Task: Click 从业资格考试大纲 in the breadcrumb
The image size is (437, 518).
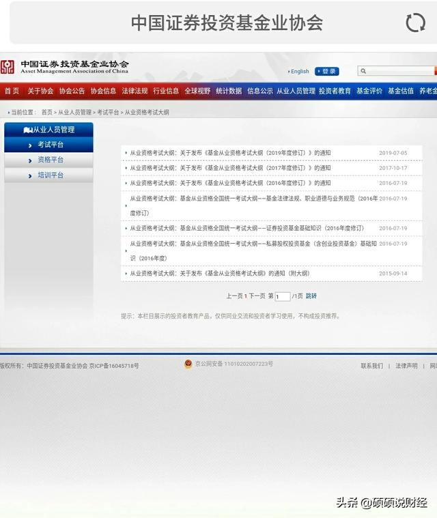Action: click(x=147, y=113)
